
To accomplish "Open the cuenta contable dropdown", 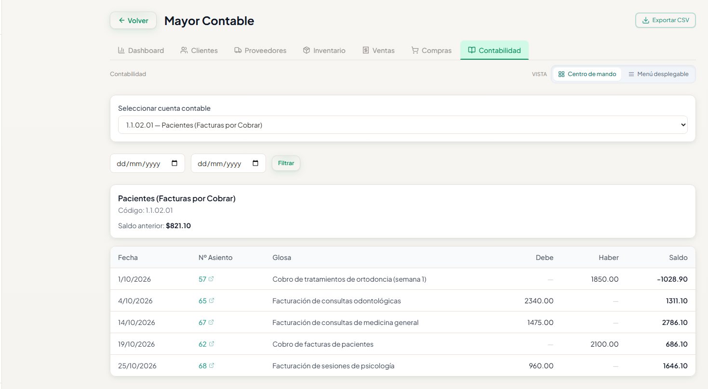I will point(403,125).
